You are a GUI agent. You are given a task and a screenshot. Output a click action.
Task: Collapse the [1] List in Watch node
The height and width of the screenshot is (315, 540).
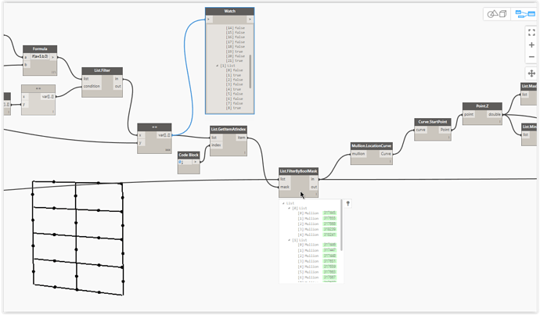218,66
